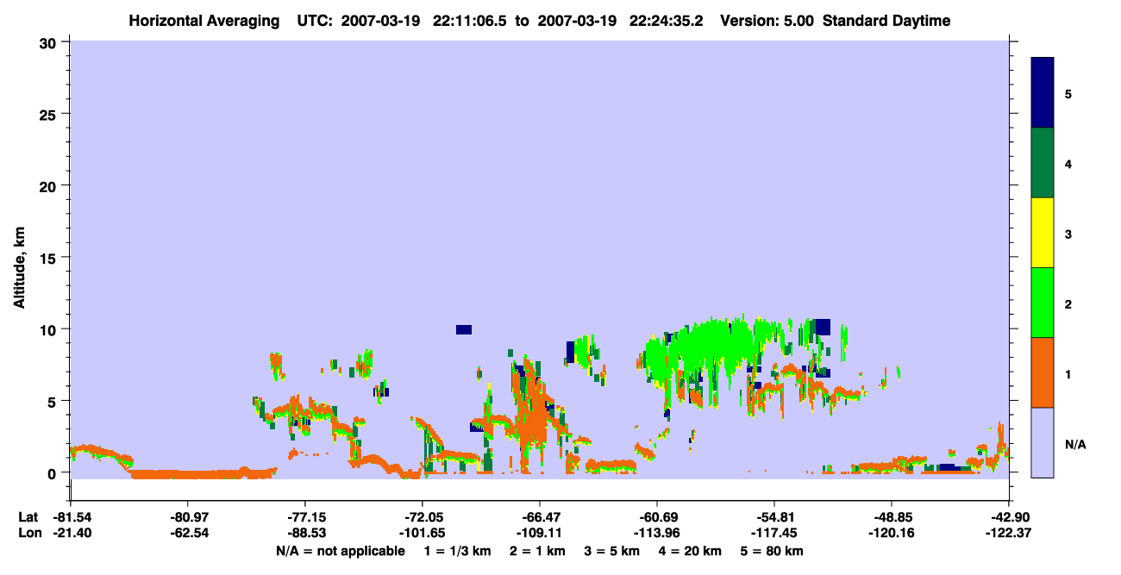Click the 'Standard Daytime' label

pyautogui.click(x=886, y=21)
